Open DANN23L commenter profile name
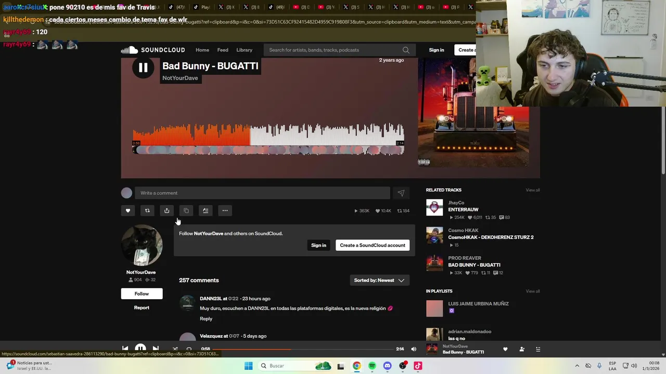Screen dimensions: 666x374 210,299
